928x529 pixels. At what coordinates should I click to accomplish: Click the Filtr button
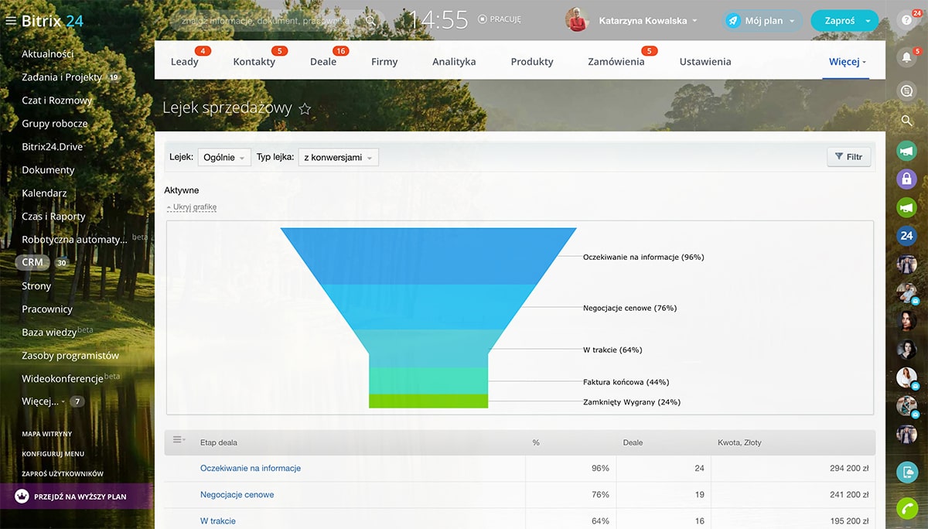click(x=848, y=157)
